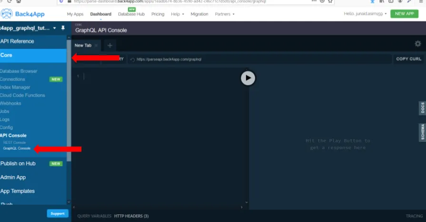Close the New Tab tab

96,45
